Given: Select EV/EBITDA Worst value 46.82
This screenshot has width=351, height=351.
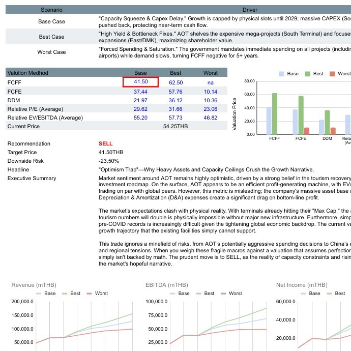Looking at the screenshot, I should (211, 118).
